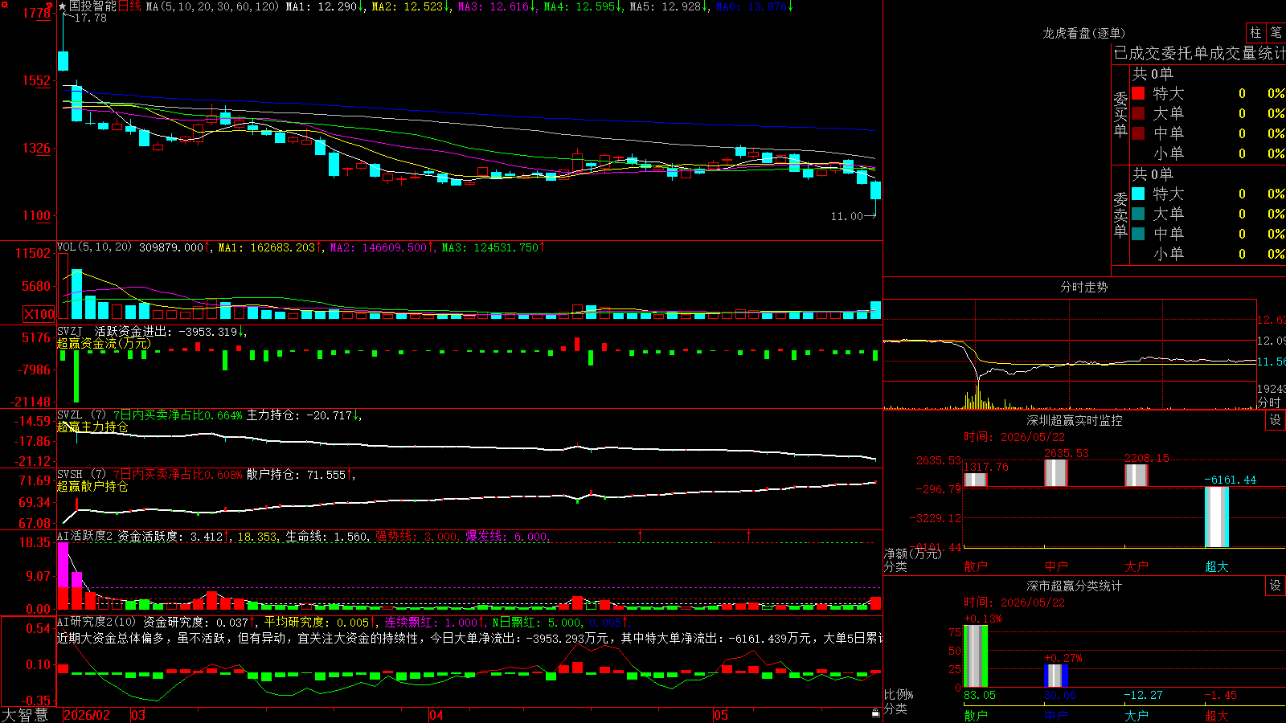Click the teal 中单 sell order swatch
The height and width of the screenshot is (723, 1286).
pyautogui.click(x=1138, y=234)
